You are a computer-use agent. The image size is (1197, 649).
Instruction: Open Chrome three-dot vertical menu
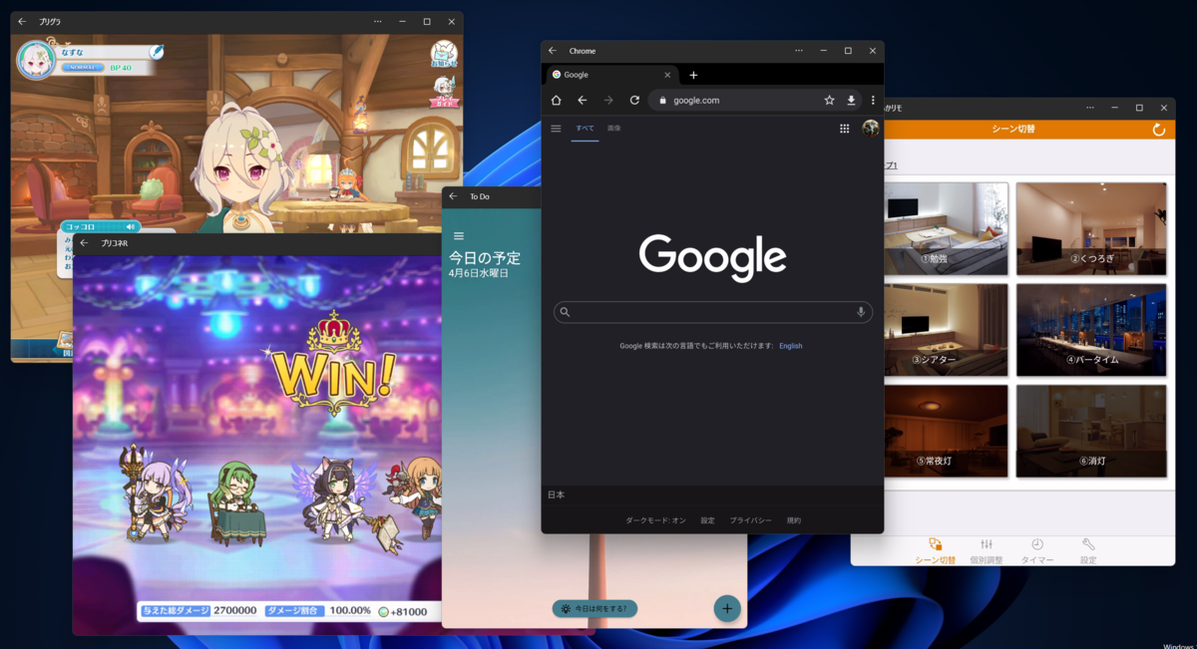click(x=873, y=100)
